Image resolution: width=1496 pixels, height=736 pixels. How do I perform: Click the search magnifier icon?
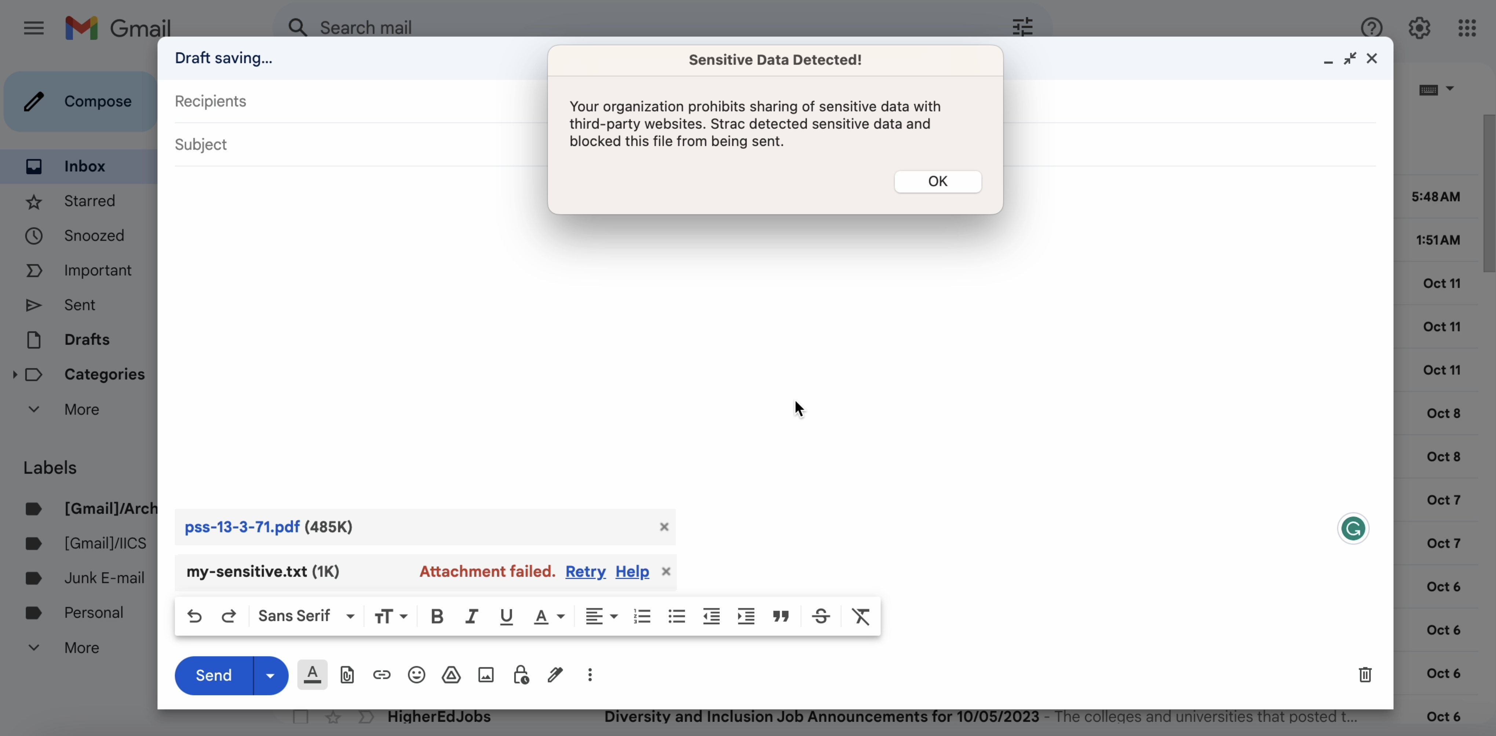coord(298,27)
